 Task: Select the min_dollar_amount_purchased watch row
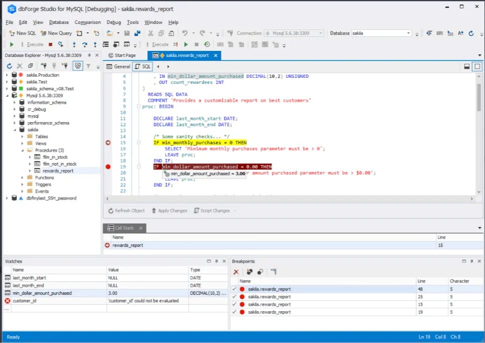[x=115, y=293]
